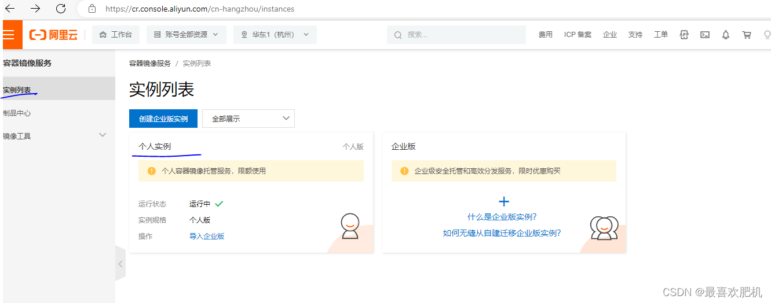Open the 全部展示 filter dropdown
771x303 pixels.
click(249, 119)
